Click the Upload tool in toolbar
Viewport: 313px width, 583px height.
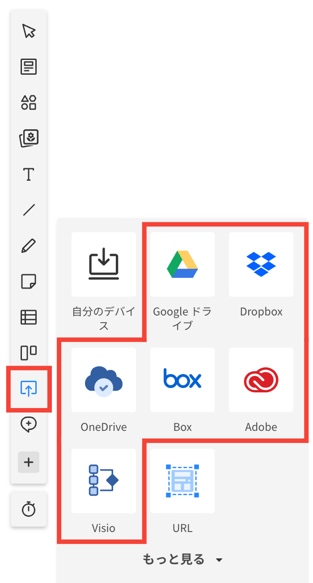(29, 388)
